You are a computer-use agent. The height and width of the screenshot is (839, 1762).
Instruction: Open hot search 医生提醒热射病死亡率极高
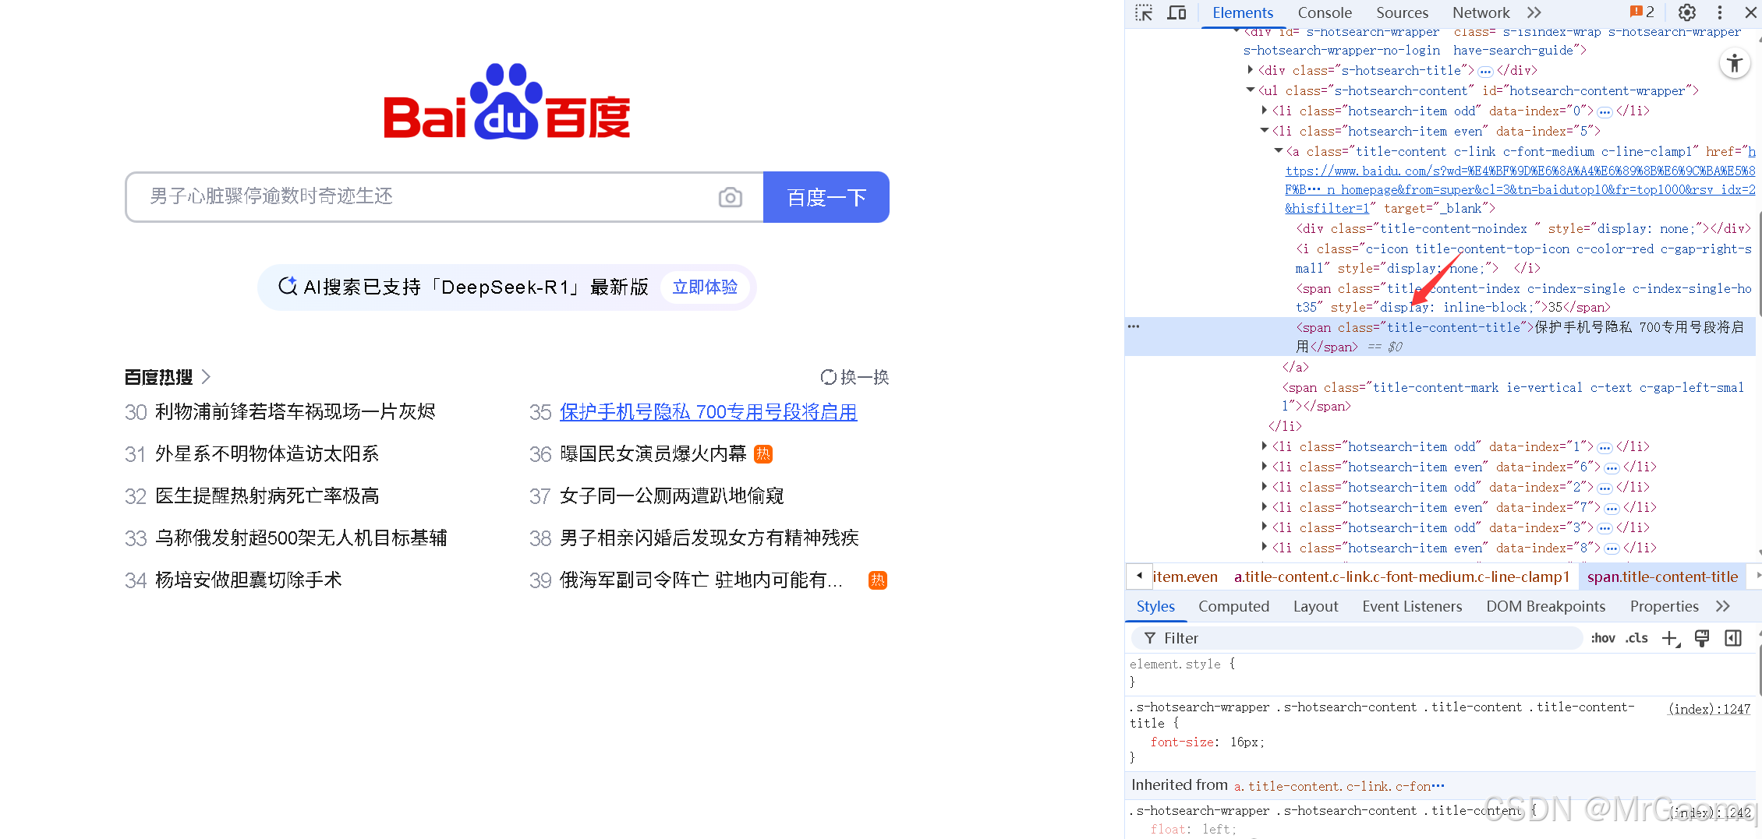[x=267, y=496]
